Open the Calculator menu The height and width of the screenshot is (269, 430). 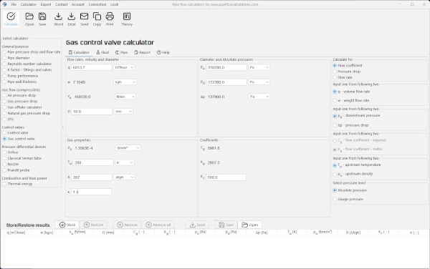[x=28, y=4]
